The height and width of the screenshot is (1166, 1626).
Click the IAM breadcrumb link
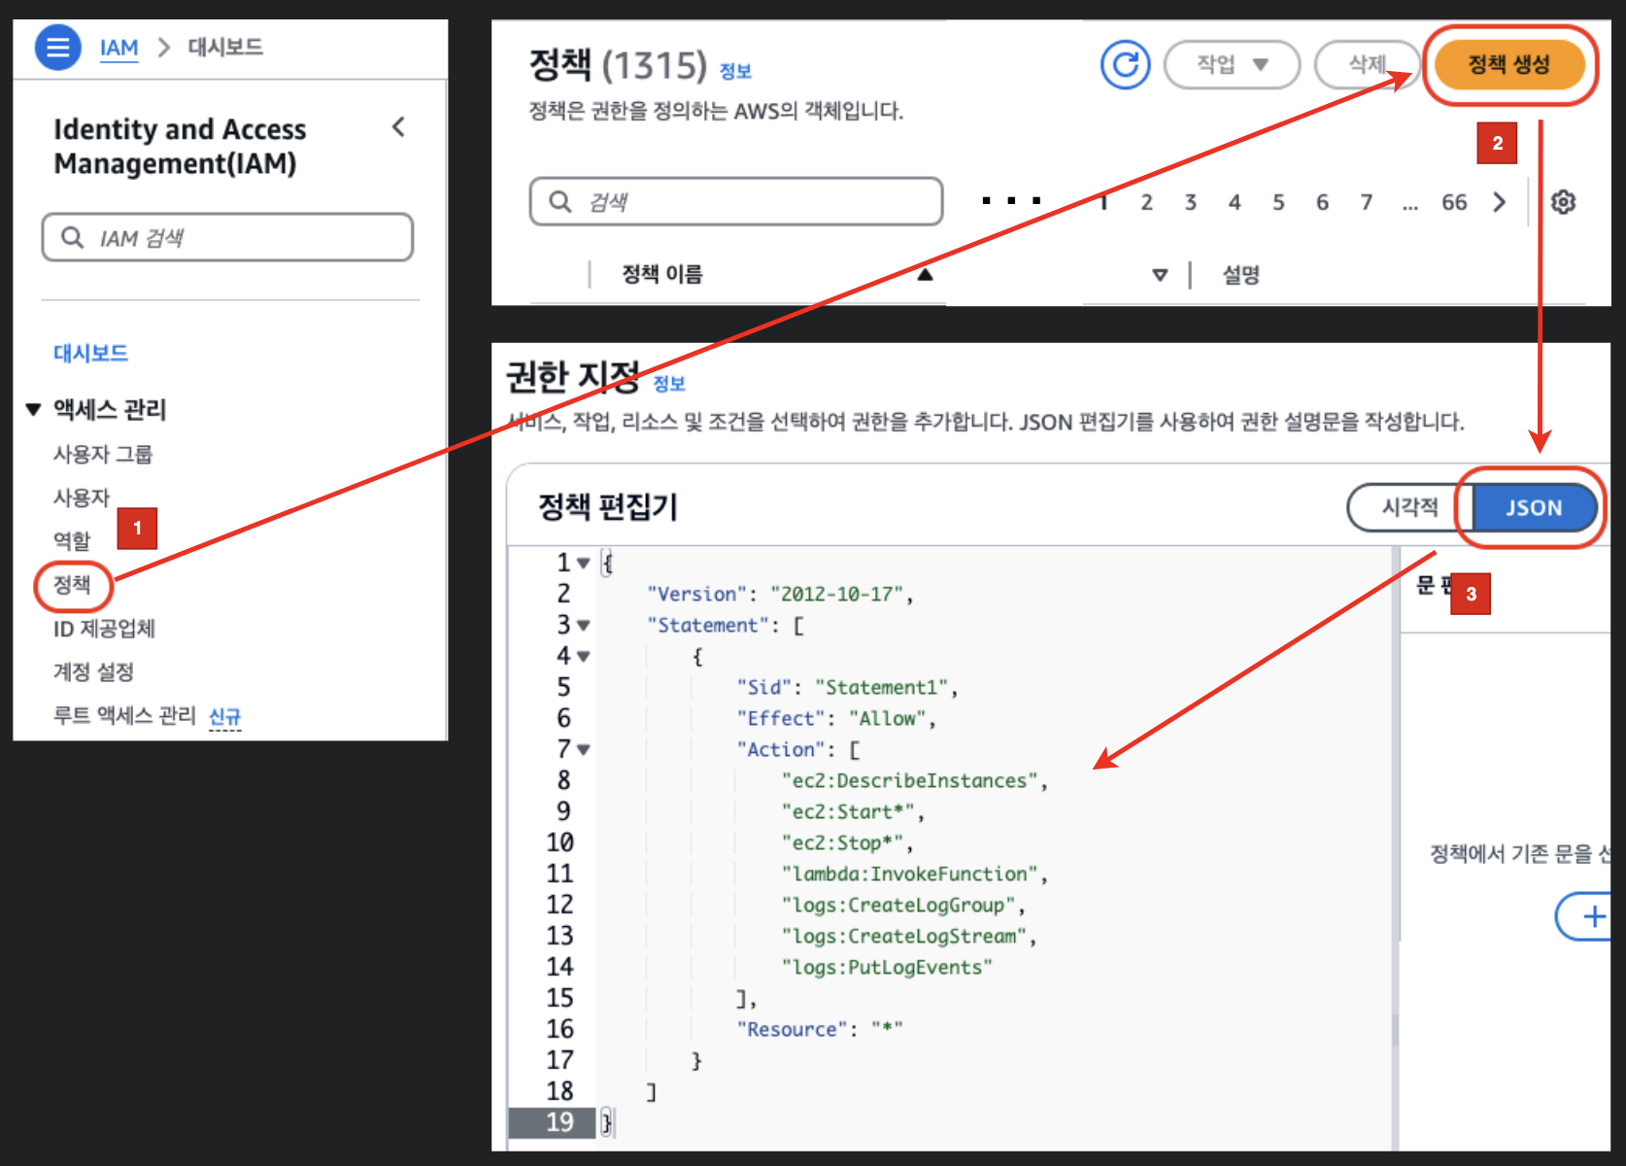tap(119, 48)
